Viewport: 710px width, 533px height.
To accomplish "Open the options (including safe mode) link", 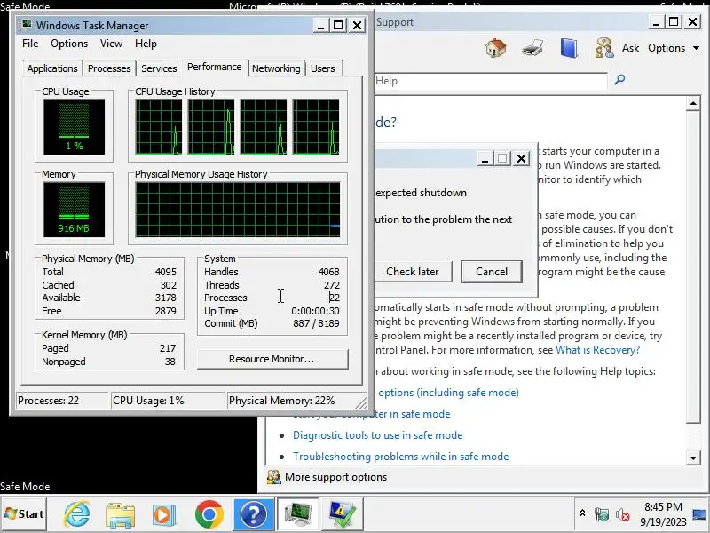I will pos(448,393).
